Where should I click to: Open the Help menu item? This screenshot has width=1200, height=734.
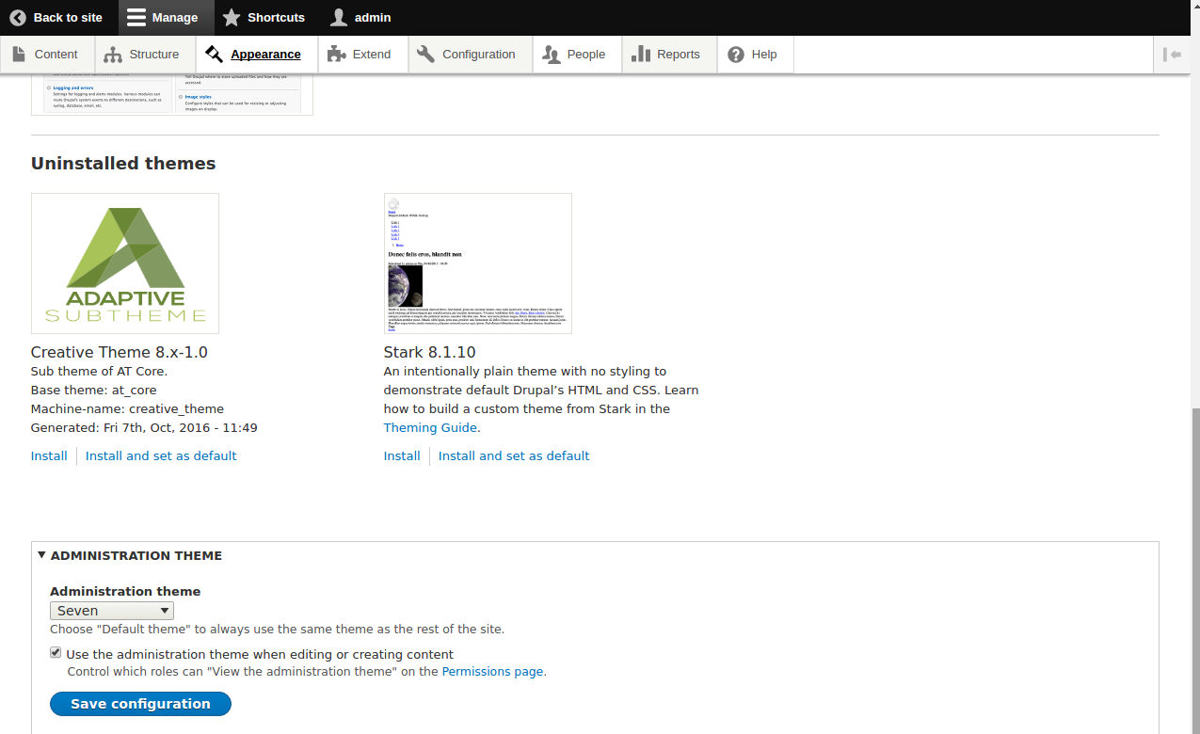click(755, 55)
